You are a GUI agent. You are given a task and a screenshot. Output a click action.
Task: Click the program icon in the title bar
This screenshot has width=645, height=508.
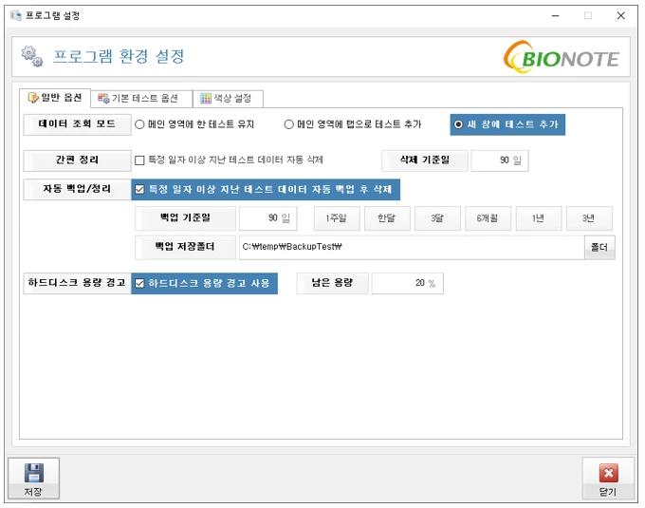[16, 15]
